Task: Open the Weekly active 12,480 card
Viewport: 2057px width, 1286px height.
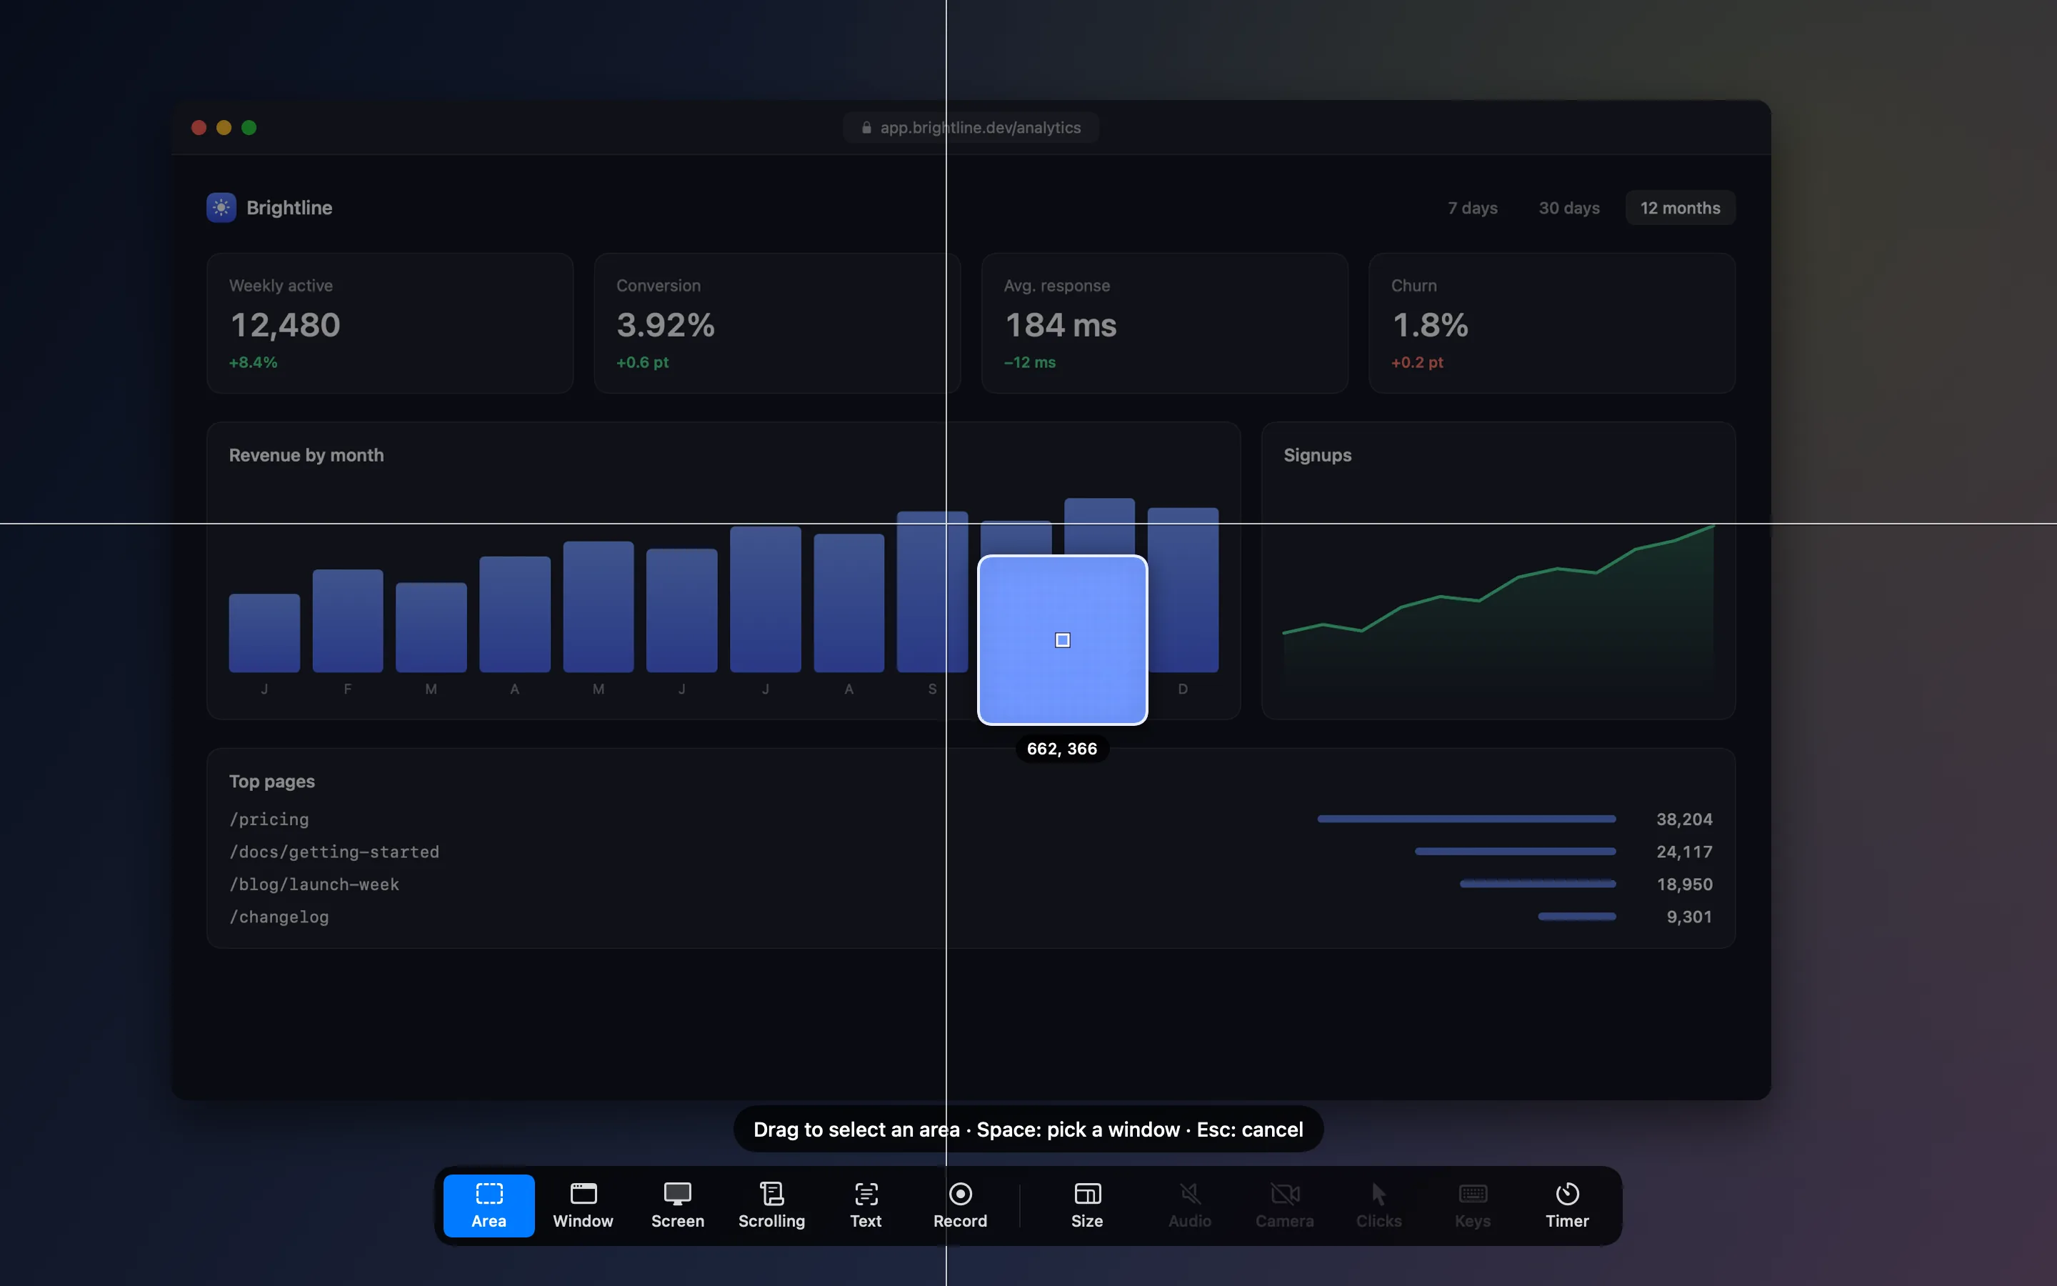Action: [390, 323]
